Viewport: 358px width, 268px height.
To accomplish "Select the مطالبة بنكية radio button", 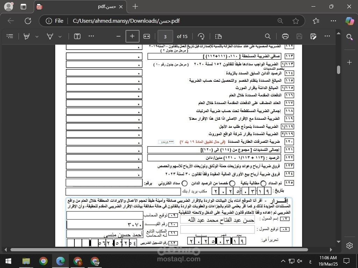I will tap(263, 183).
